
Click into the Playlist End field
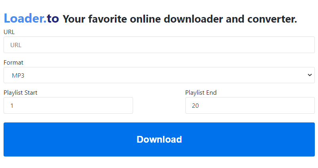[x=250, y=106]
